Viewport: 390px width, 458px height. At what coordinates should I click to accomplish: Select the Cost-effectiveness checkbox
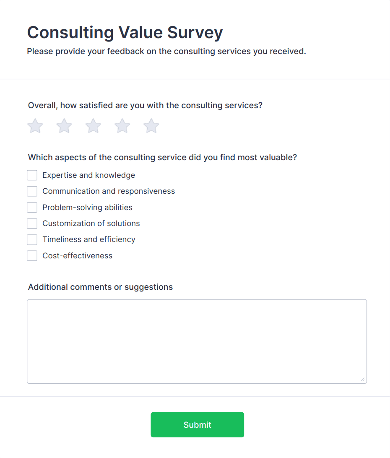coord(32,255)
